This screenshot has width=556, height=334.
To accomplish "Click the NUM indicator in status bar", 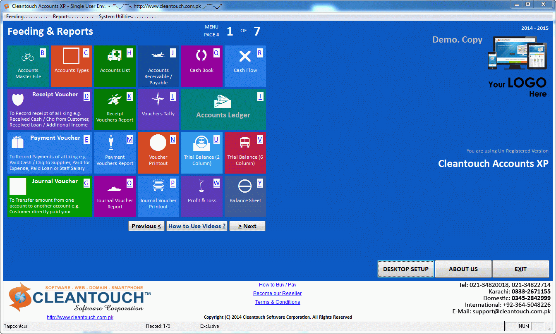I will pyautogui.click(x=524, y=326).
